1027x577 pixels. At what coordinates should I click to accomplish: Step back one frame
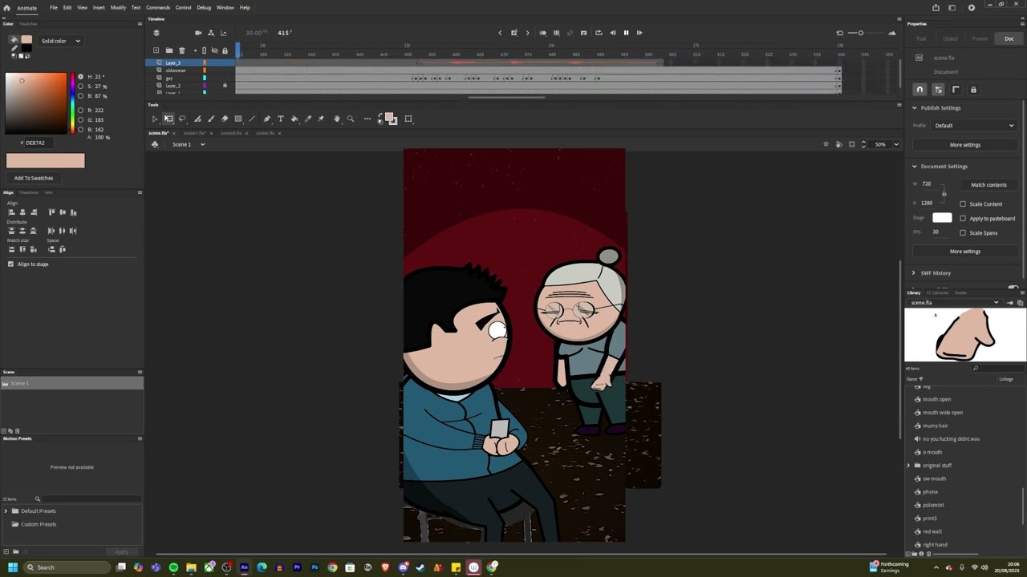tap(613, 33)
